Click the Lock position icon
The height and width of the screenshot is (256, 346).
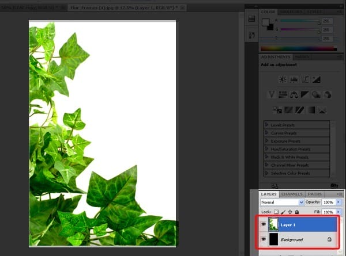pos(290,212)
